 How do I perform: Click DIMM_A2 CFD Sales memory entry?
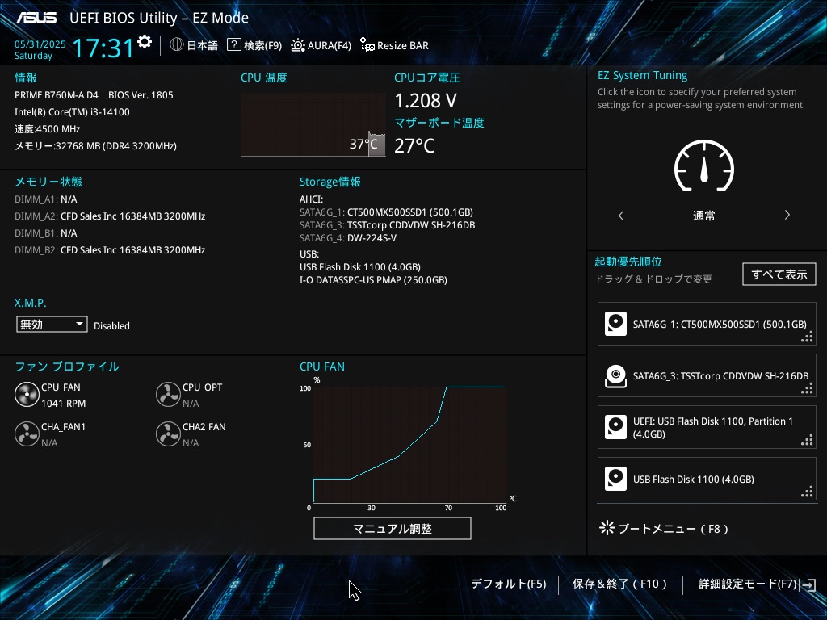click(110, 216)
